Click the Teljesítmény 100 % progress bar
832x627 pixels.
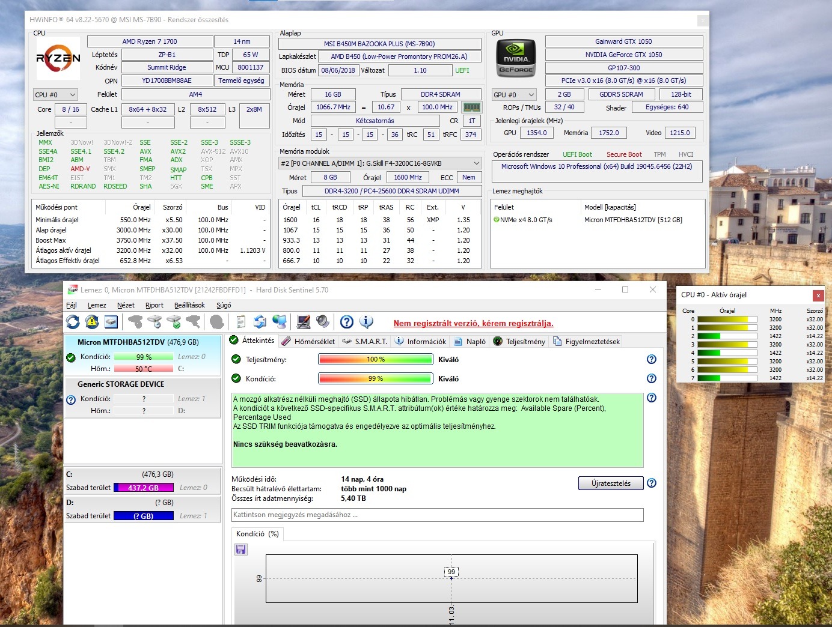pyautogui.click(x=376, y=359)
